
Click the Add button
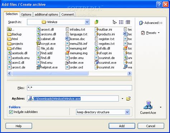click(x=122, y=126)
